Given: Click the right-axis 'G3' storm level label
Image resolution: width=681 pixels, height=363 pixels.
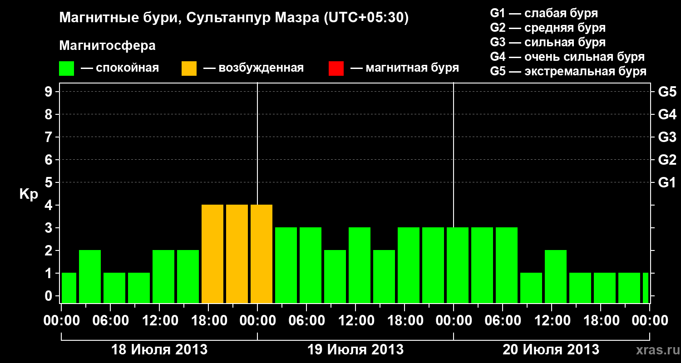Looking at the screenshot, I should (x=667, y=137).
